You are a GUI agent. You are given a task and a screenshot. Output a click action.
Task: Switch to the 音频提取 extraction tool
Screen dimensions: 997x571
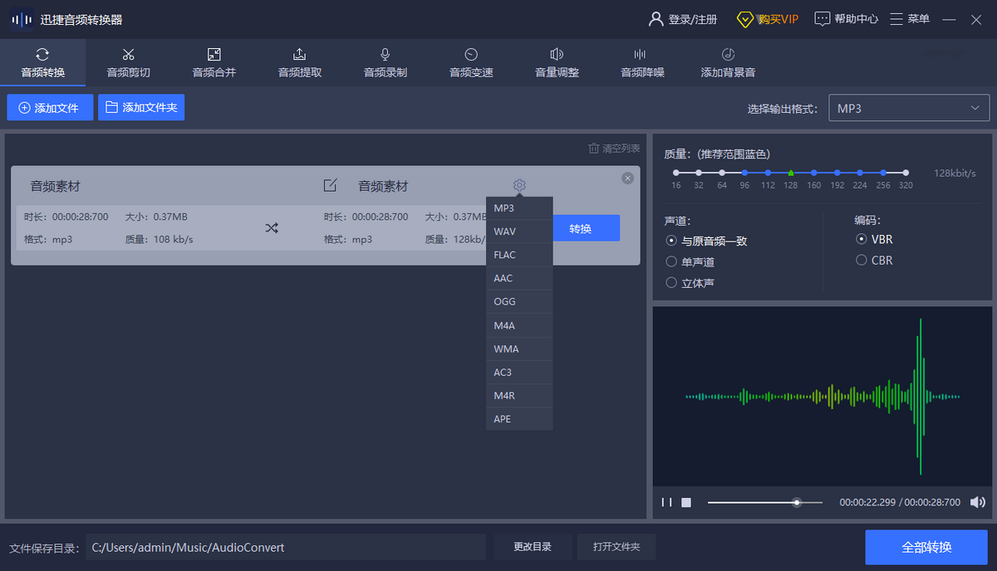point(299,62)
